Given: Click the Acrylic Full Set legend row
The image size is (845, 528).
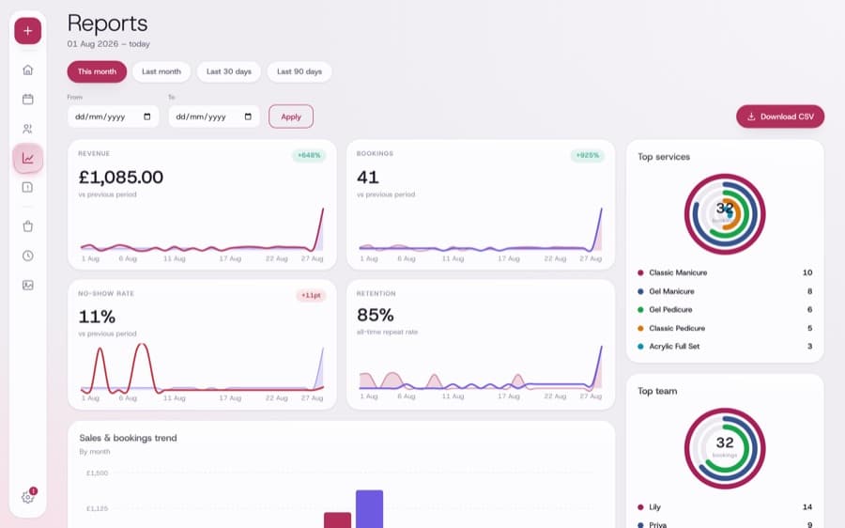Looking at the screenshot, I should point(725,347).
